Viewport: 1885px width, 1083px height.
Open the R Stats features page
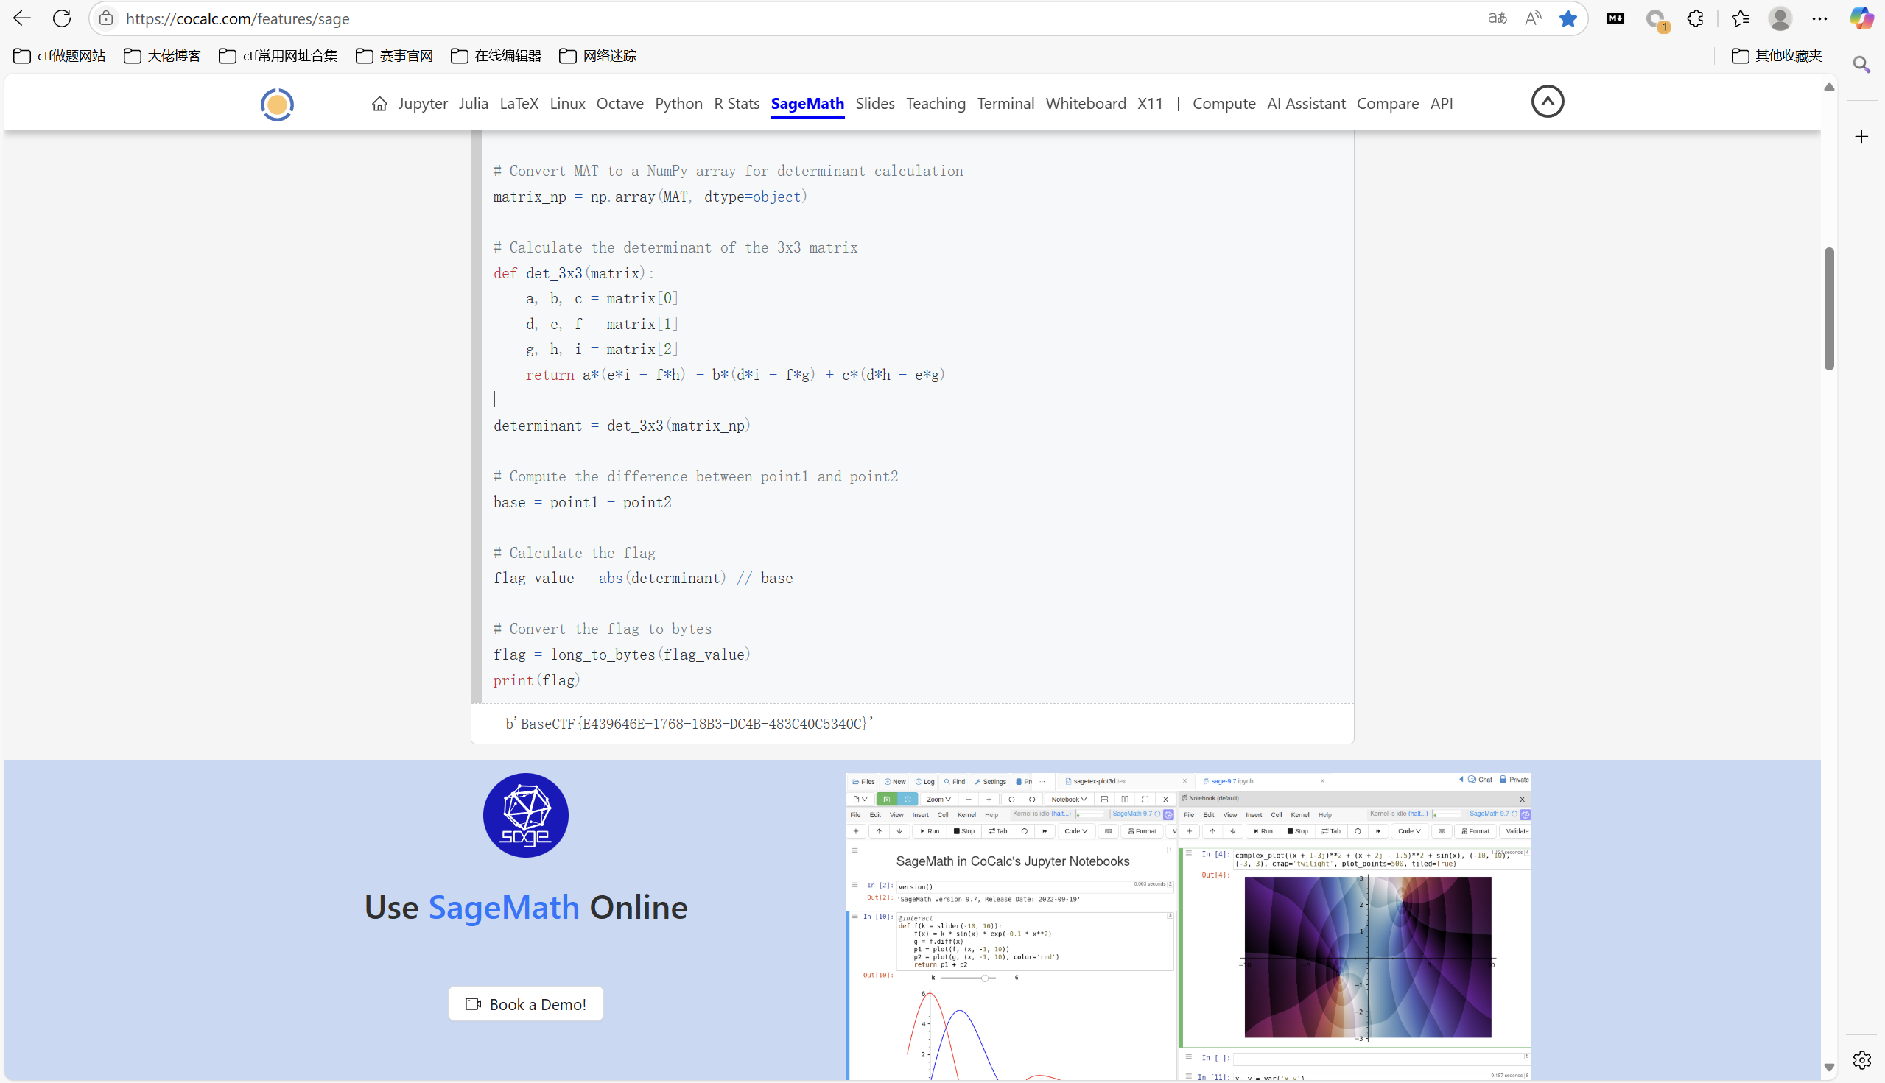737,103
